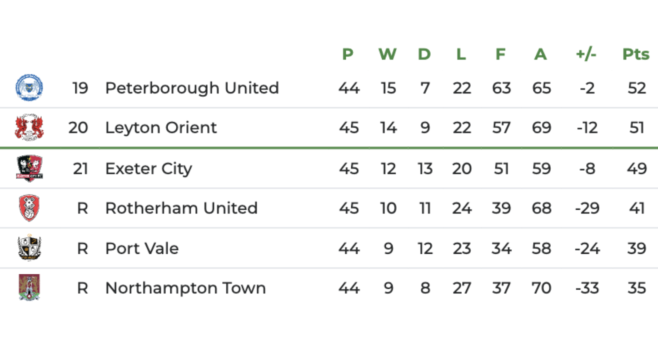This screenshot has width=658, height=356.
Task: Click the D draws column header
Action: point(424,54)
